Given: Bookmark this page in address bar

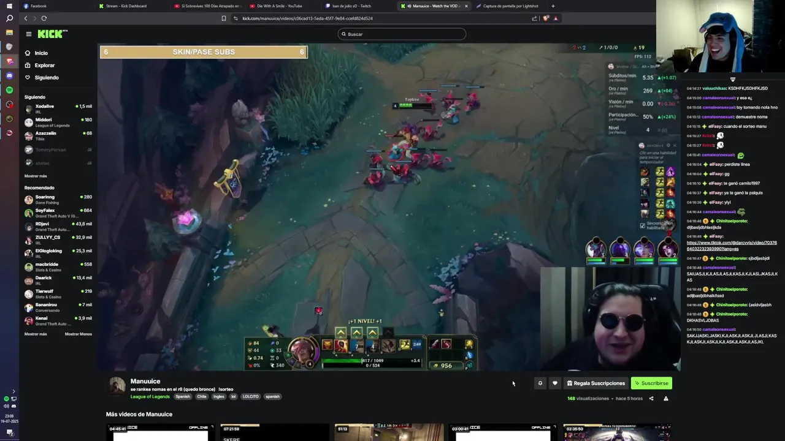Looking at the screenshot, I should tap(224, 18).
